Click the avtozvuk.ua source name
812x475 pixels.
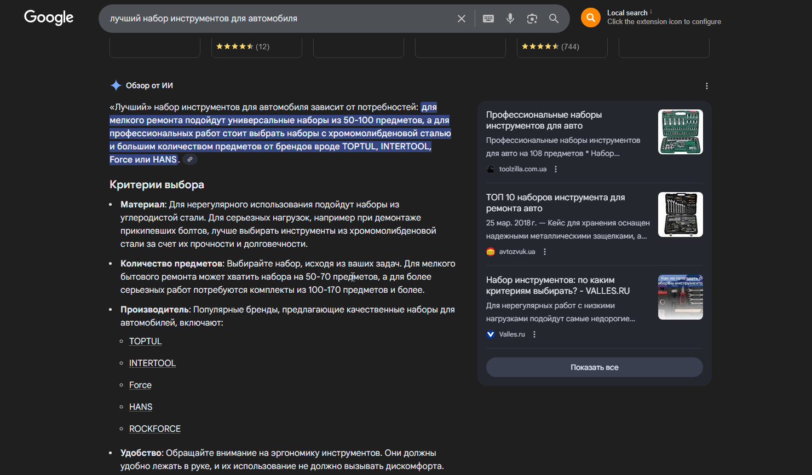pyautogui.click(x=517, y=252)
